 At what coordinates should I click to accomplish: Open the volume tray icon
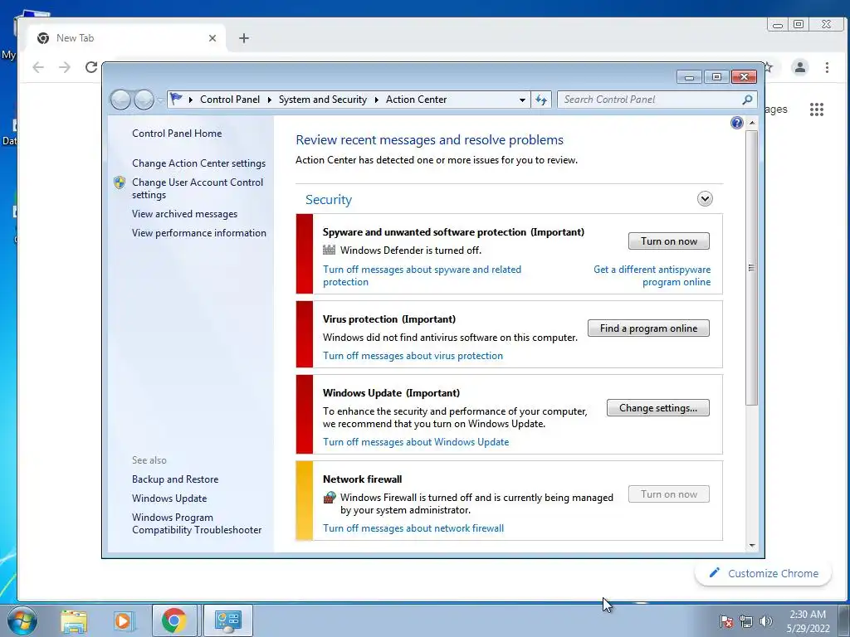[x=766, y=621]
